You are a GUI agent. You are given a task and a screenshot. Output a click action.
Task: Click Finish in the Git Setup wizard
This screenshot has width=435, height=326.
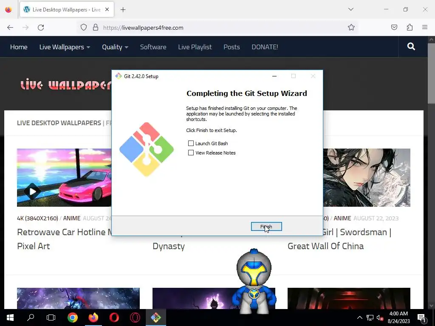click(266, 227)
